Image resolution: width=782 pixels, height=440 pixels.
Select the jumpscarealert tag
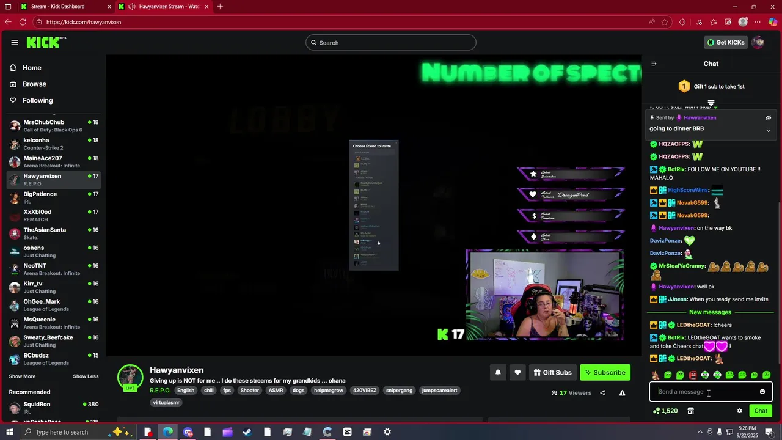(x=439, y=391)
